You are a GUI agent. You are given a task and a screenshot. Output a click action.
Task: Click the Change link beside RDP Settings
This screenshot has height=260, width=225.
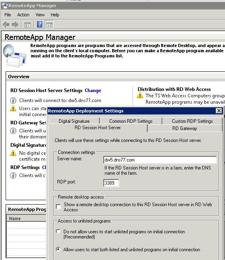click(x=44, y=167)
